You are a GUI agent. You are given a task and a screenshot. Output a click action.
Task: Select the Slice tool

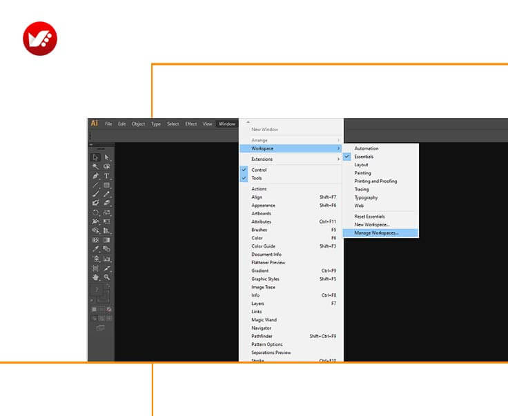(106, 268)
